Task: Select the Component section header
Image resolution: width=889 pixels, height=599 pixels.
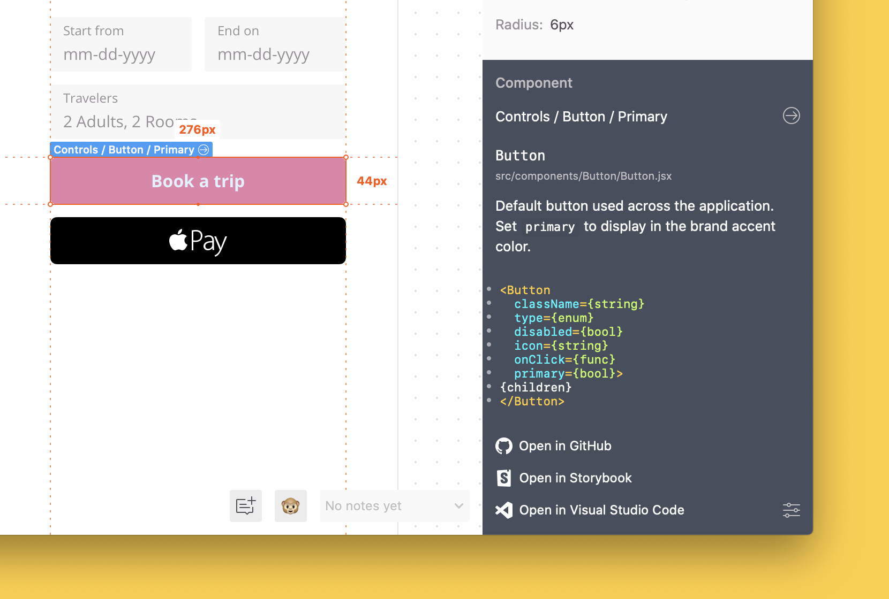Action: (x=534, y=82)
